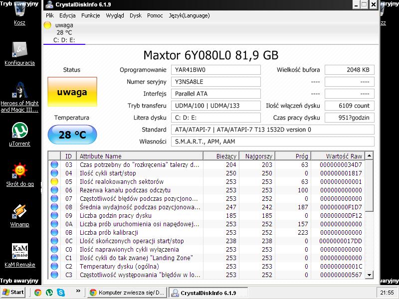Viewport: 399px width, 299px height.
Task: Click the transfer mode field UDMA/100 | UDMA/133
Action: 216,106
